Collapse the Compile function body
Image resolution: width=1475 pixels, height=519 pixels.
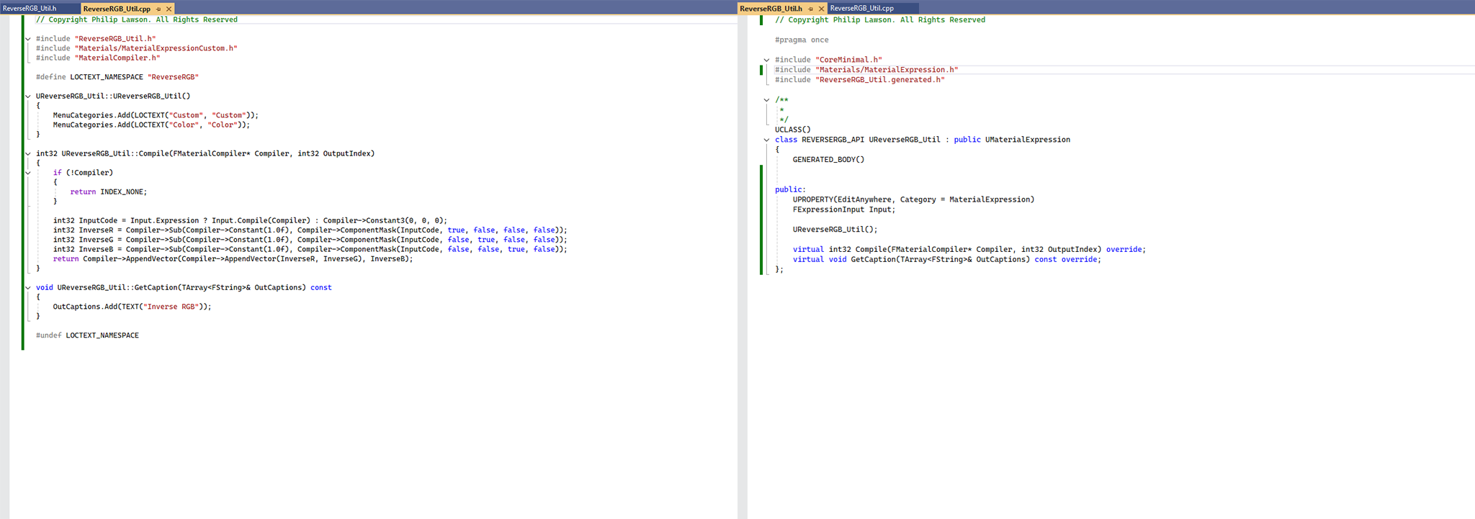click(28, 154)
